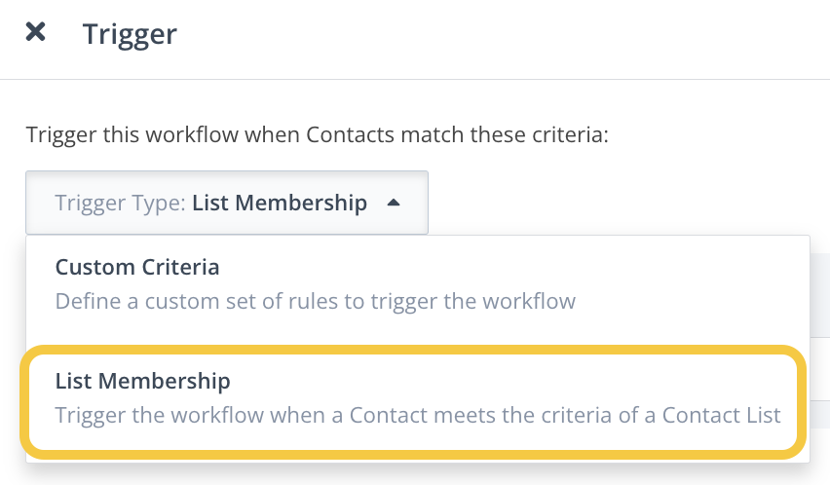Click the 'Trigger Type:' label text
Image resolution: width=830 pixels, height=485 pixels.
[120, 203]
